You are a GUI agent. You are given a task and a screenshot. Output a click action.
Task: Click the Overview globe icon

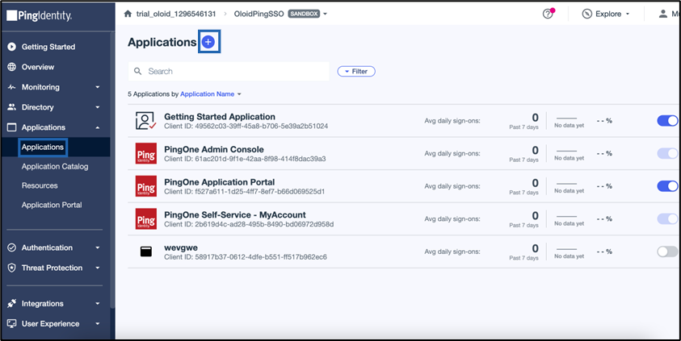pyautogui.click(x=12, y=67)
